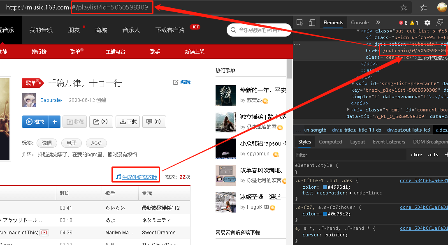The height and width of the screenshot is (245, 448).
Task: Open the Computed pane tab
Action: point(330,142)
